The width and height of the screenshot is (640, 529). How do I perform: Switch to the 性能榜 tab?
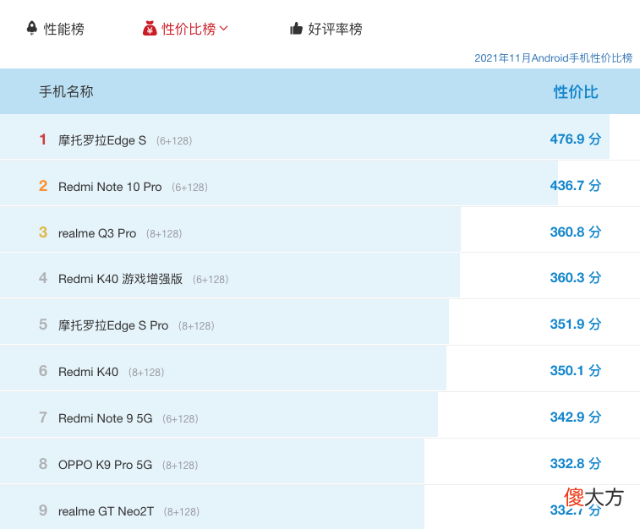point(63,29)
